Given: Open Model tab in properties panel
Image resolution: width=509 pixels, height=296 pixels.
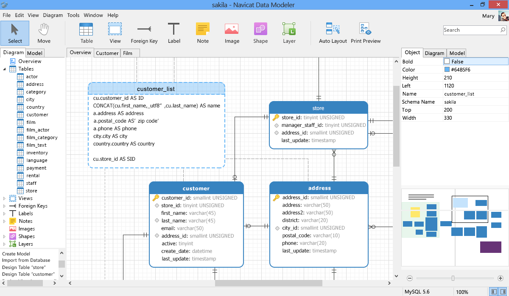Looking at the screenshot, I should (x=457, y=53).
